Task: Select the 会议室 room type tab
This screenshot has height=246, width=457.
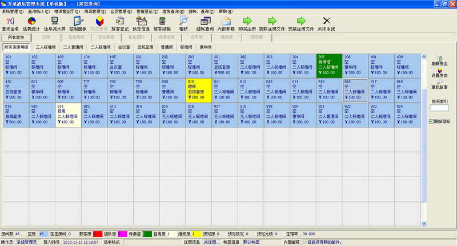Action: (124, 47)
